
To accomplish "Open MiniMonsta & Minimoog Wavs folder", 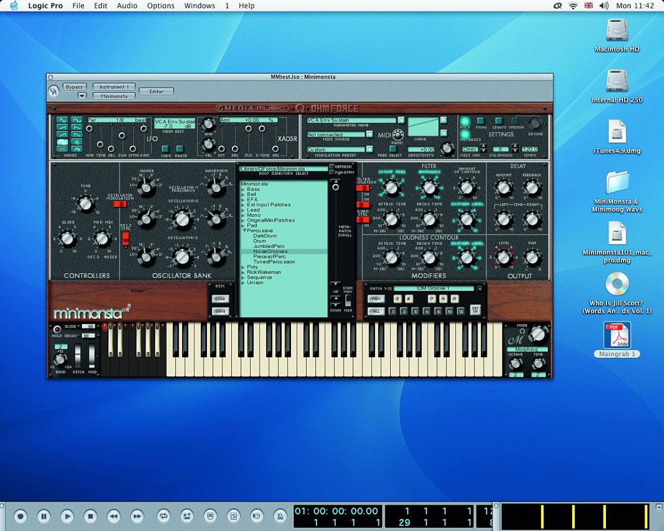I will click(x=616, y=182).
